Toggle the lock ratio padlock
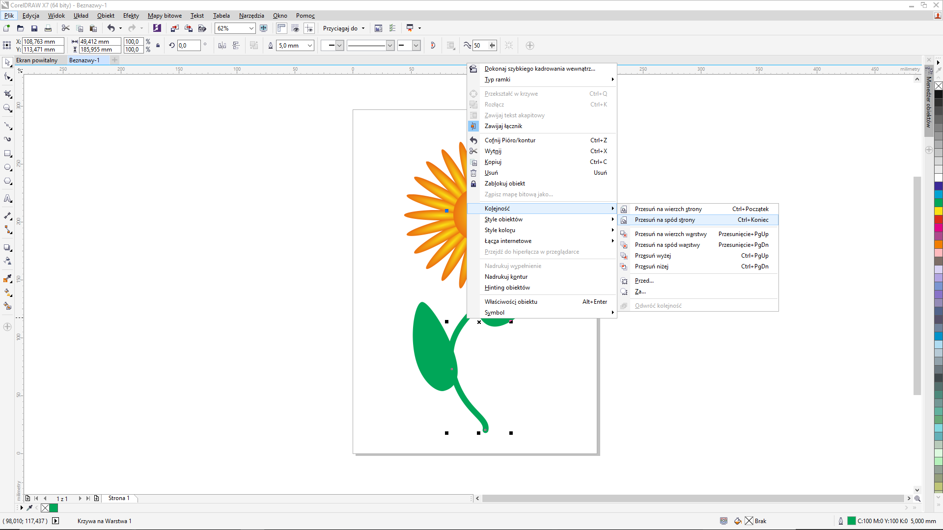 click(158, 46)
